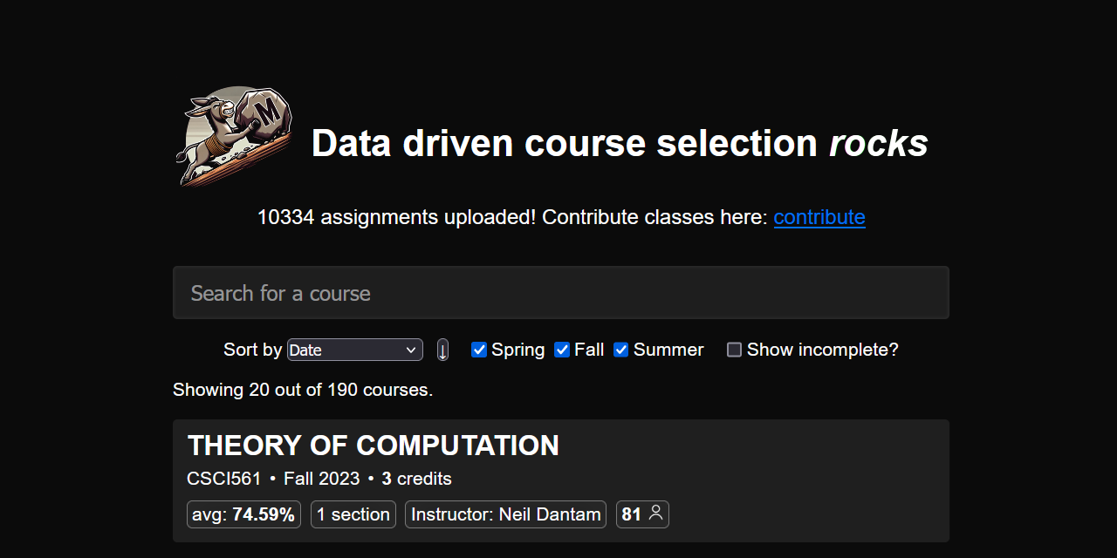1117x558 pixels.
Task: Click the rock-carrying donkey image
Action: coord(234,136)
